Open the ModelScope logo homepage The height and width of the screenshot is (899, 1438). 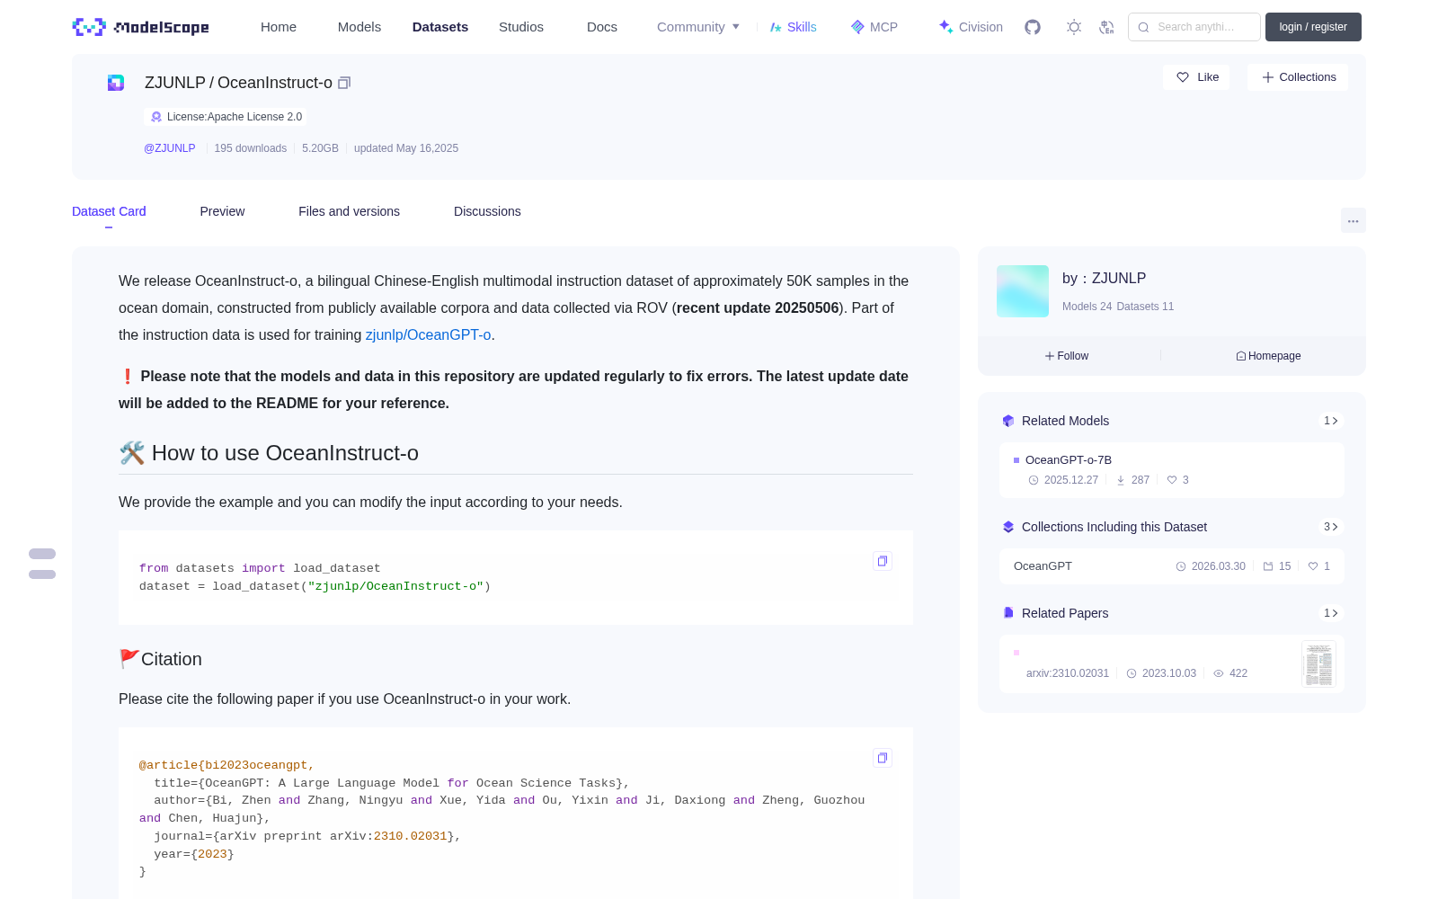[x=140, y=27]
